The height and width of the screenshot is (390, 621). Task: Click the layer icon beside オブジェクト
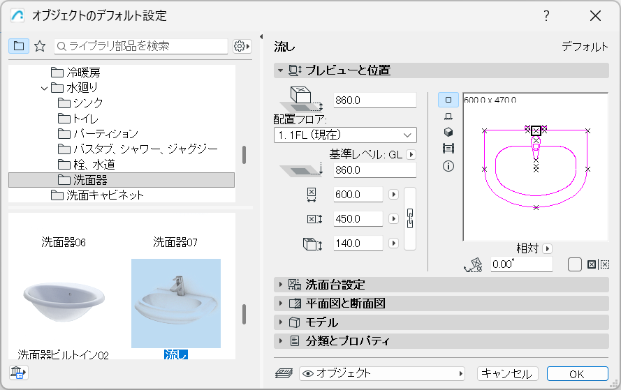(284, 373)
